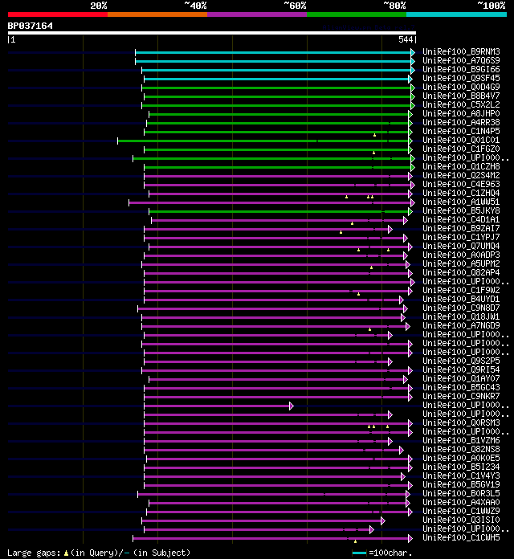Click the Large gaps legend text
Image resolution: width=514 pixels, height=559 pixels.
pyautogui.click(x=99, y=553)
